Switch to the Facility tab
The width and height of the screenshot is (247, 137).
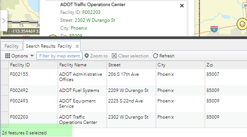coord(12,46)
